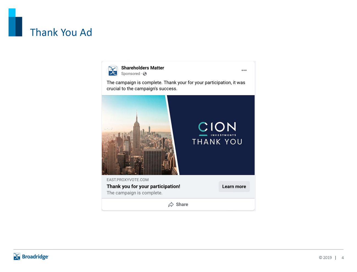Image resolution: width=357 pixels, height=272 pixels.
Task: Select the 'Thank you for your participation!' headline
Action: click(143, 186)
